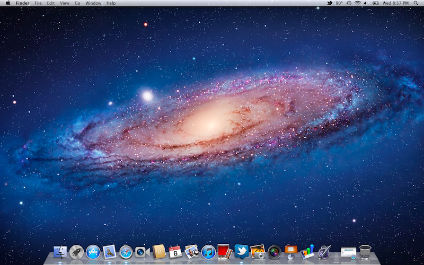
Task: Open Finder from the Dock
Action: [x=60, y=252]
